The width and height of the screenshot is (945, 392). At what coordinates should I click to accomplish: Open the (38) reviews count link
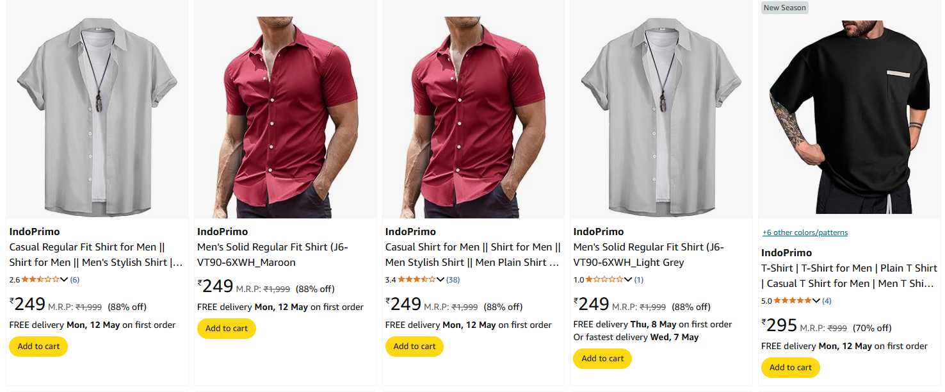pyautogui.click(x=453, y=280)
